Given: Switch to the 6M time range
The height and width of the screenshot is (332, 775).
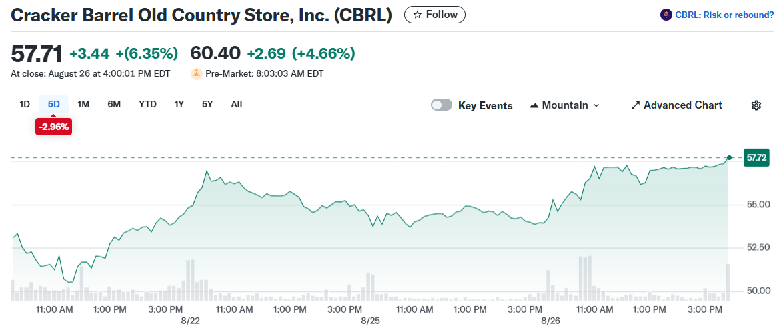Looking at the screenshot, I should coord(114,104).
